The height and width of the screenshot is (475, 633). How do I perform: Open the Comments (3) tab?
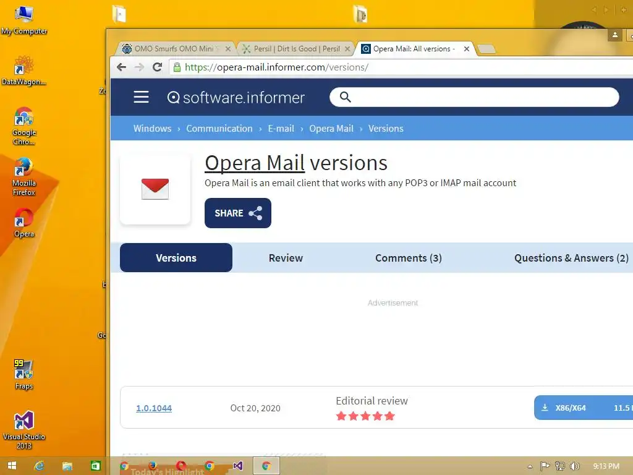tap(409, 258)
